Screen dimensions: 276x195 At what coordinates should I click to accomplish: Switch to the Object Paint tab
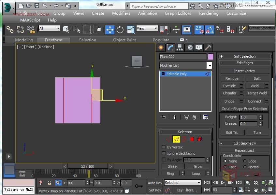pos(124,40)
